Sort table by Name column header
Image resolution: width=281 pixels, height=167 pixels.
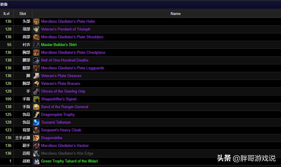(175, 14)
